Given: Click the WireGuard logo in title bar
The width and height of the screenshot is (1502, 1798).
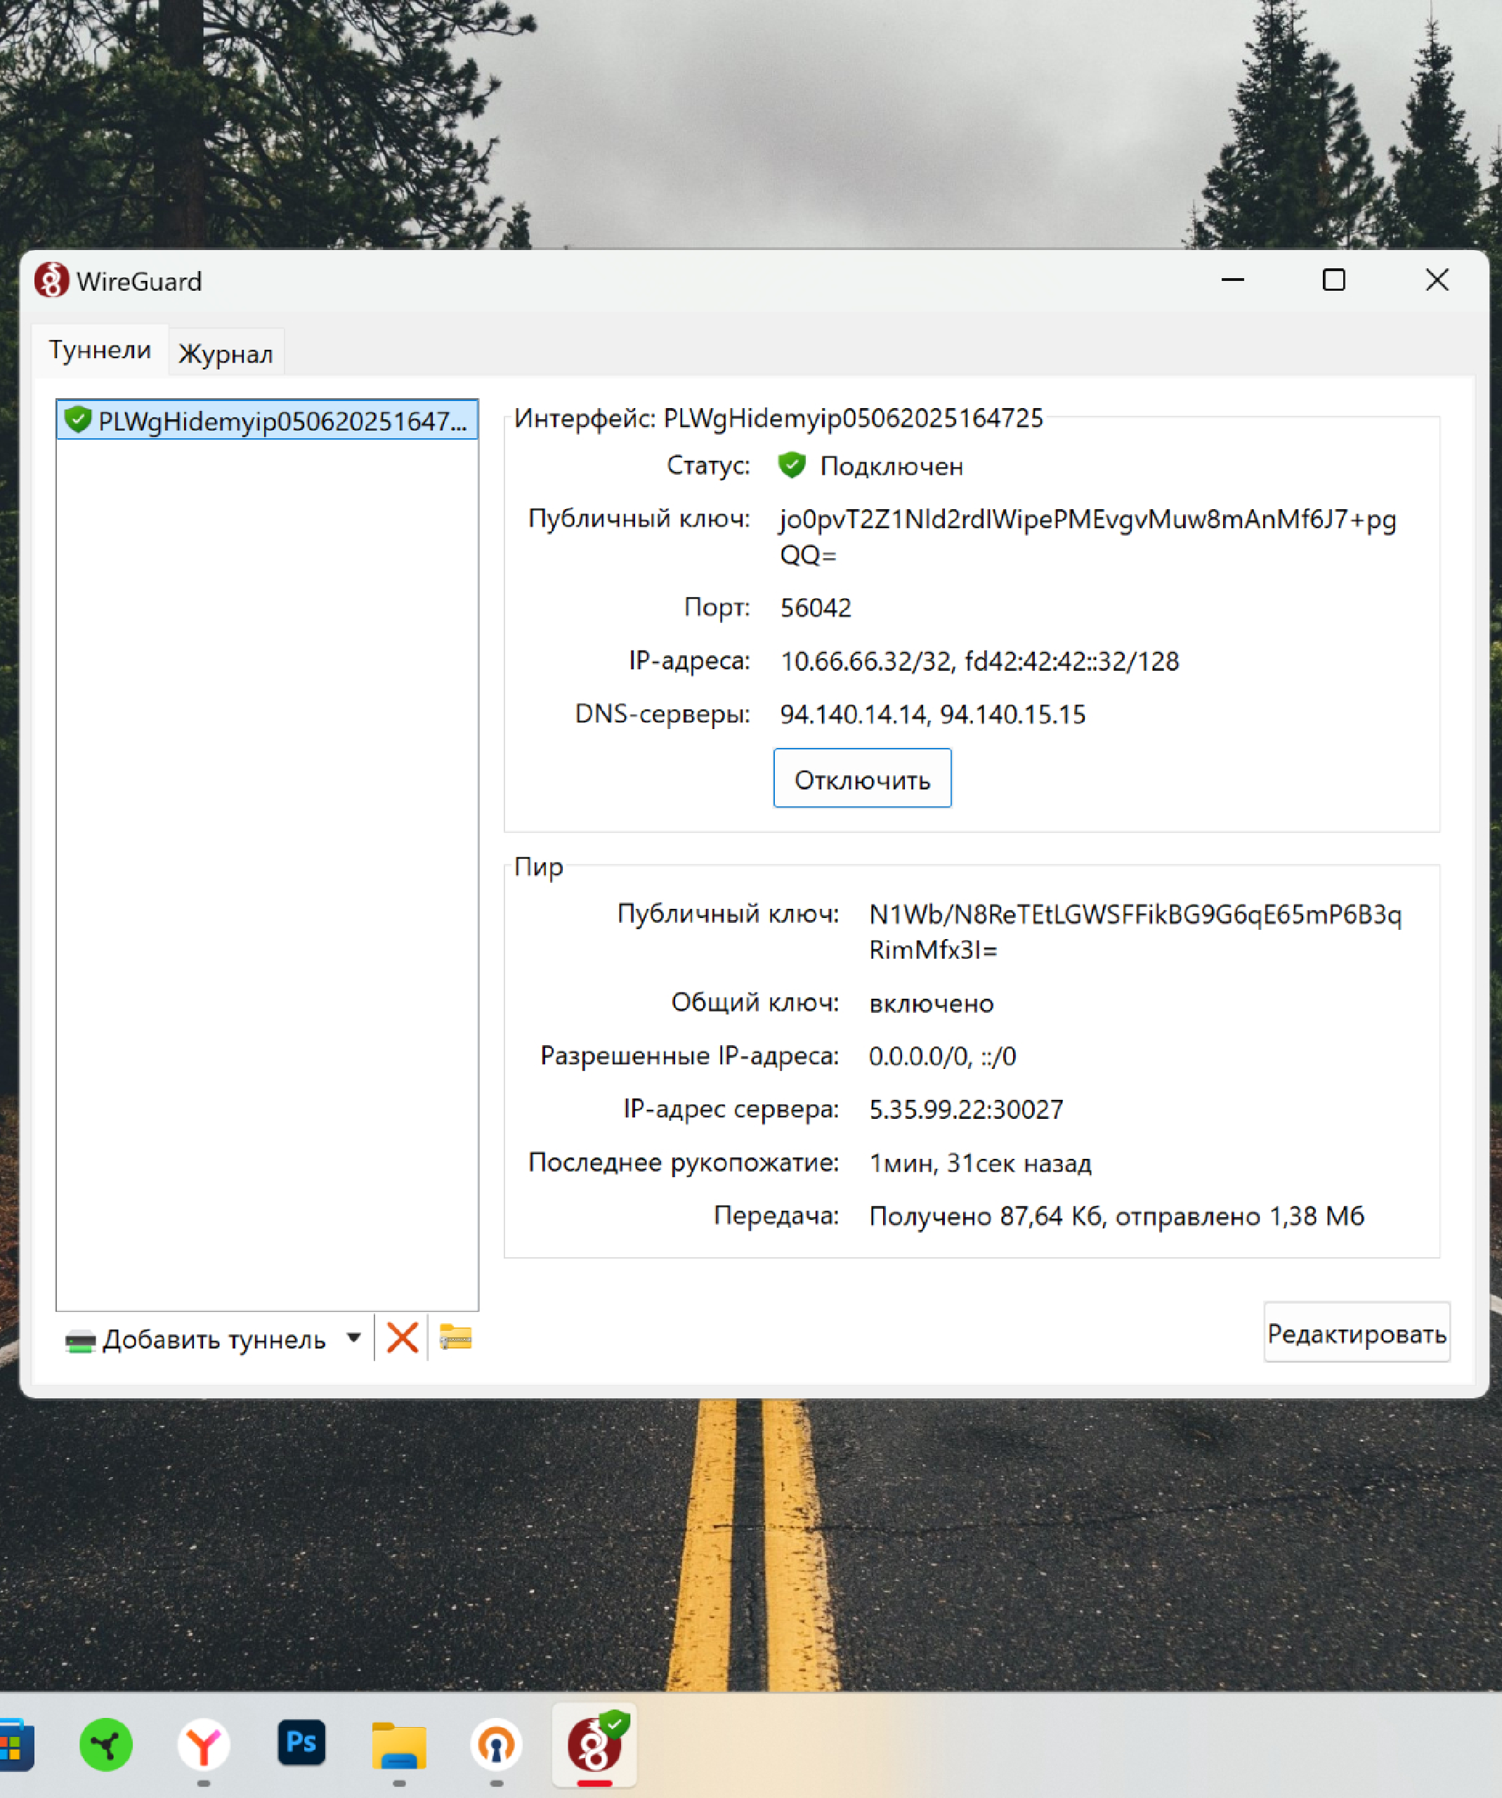Looking at the screenshot, I should 51,281.
